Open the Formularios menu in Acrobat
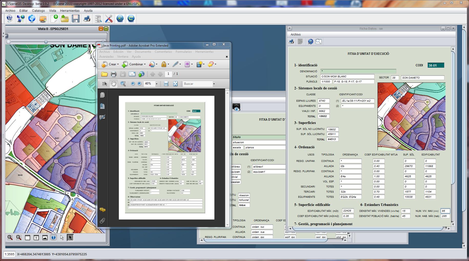Screen dimensions: 469x261 (184, 52)
